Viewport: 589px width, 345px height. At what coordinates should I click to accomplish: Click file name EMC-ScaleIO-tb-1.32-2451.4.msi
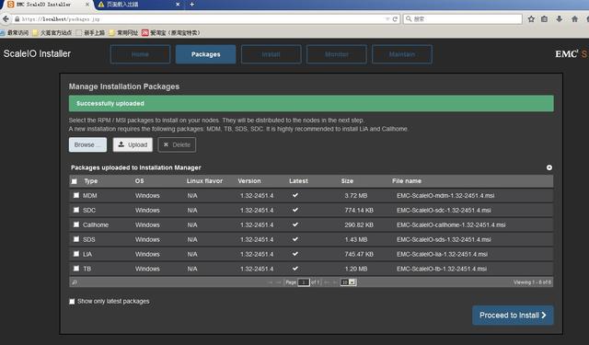442,269
